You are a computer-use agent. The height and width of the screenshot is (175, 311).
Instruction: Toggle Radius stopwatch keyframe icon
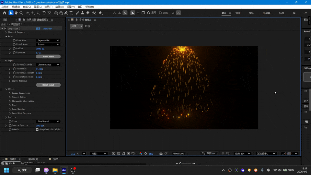pos(14,49)
